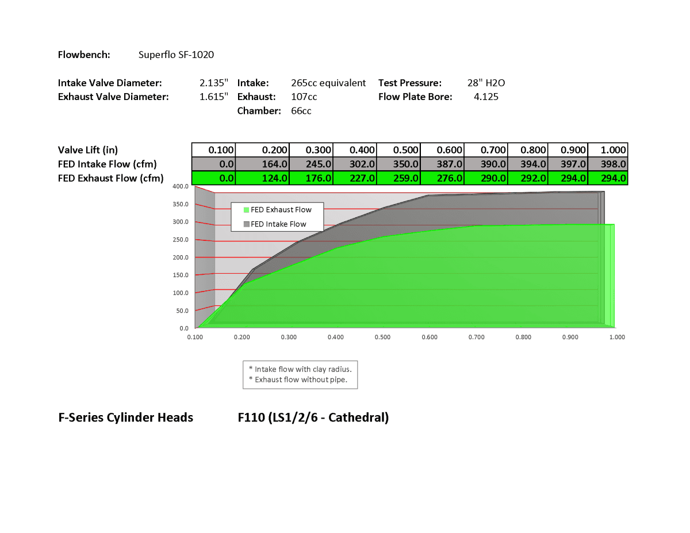Screen dimensions: 690x533
Task: Select the 28" H2O test pressure value
Action: [486, 83]
